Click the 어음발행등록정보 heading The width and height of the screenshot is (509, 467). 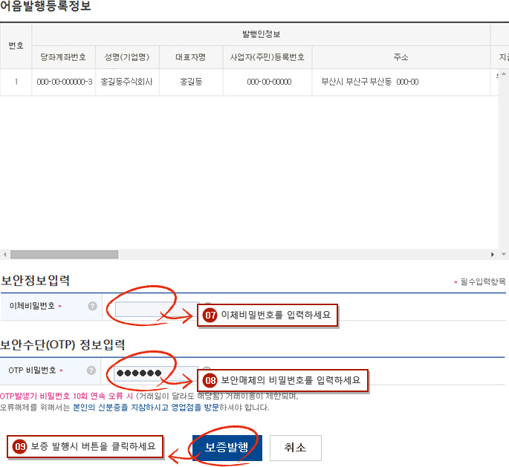coord(45,6)
